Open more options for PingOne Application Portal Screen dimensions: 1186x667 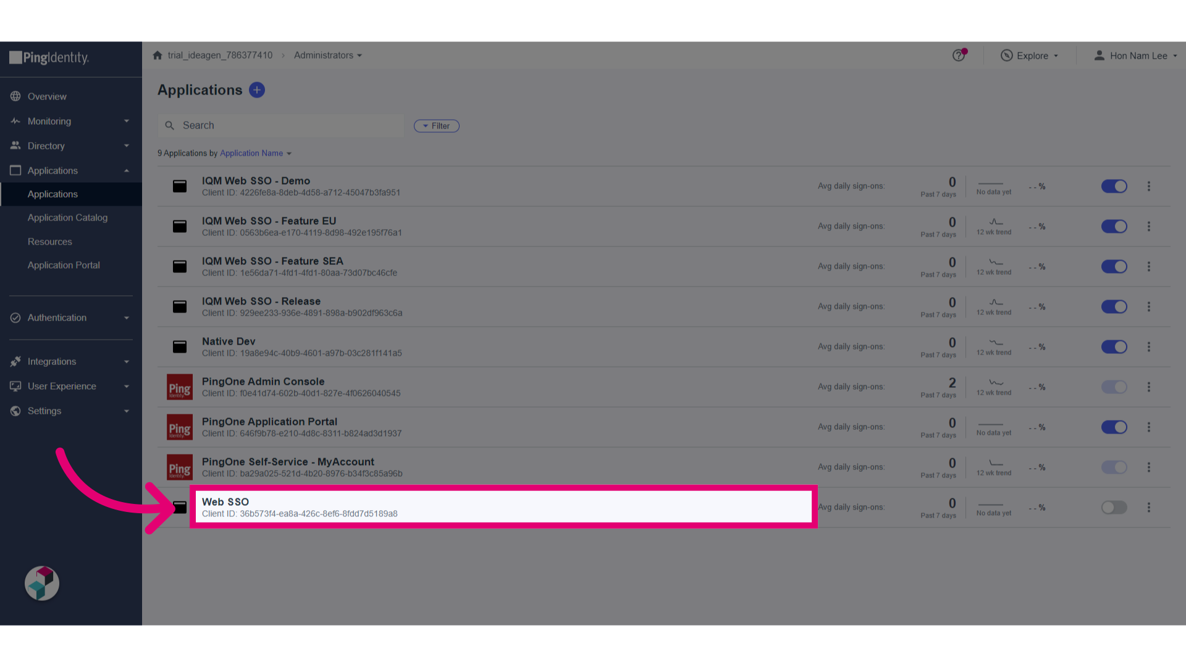(x=1149, y=427)
